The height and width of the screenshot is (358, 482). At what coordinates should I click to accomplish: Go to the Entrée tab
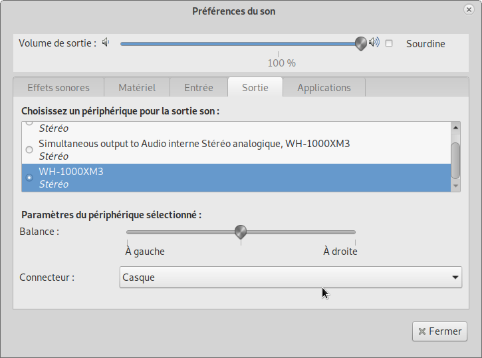coord(199,87)
